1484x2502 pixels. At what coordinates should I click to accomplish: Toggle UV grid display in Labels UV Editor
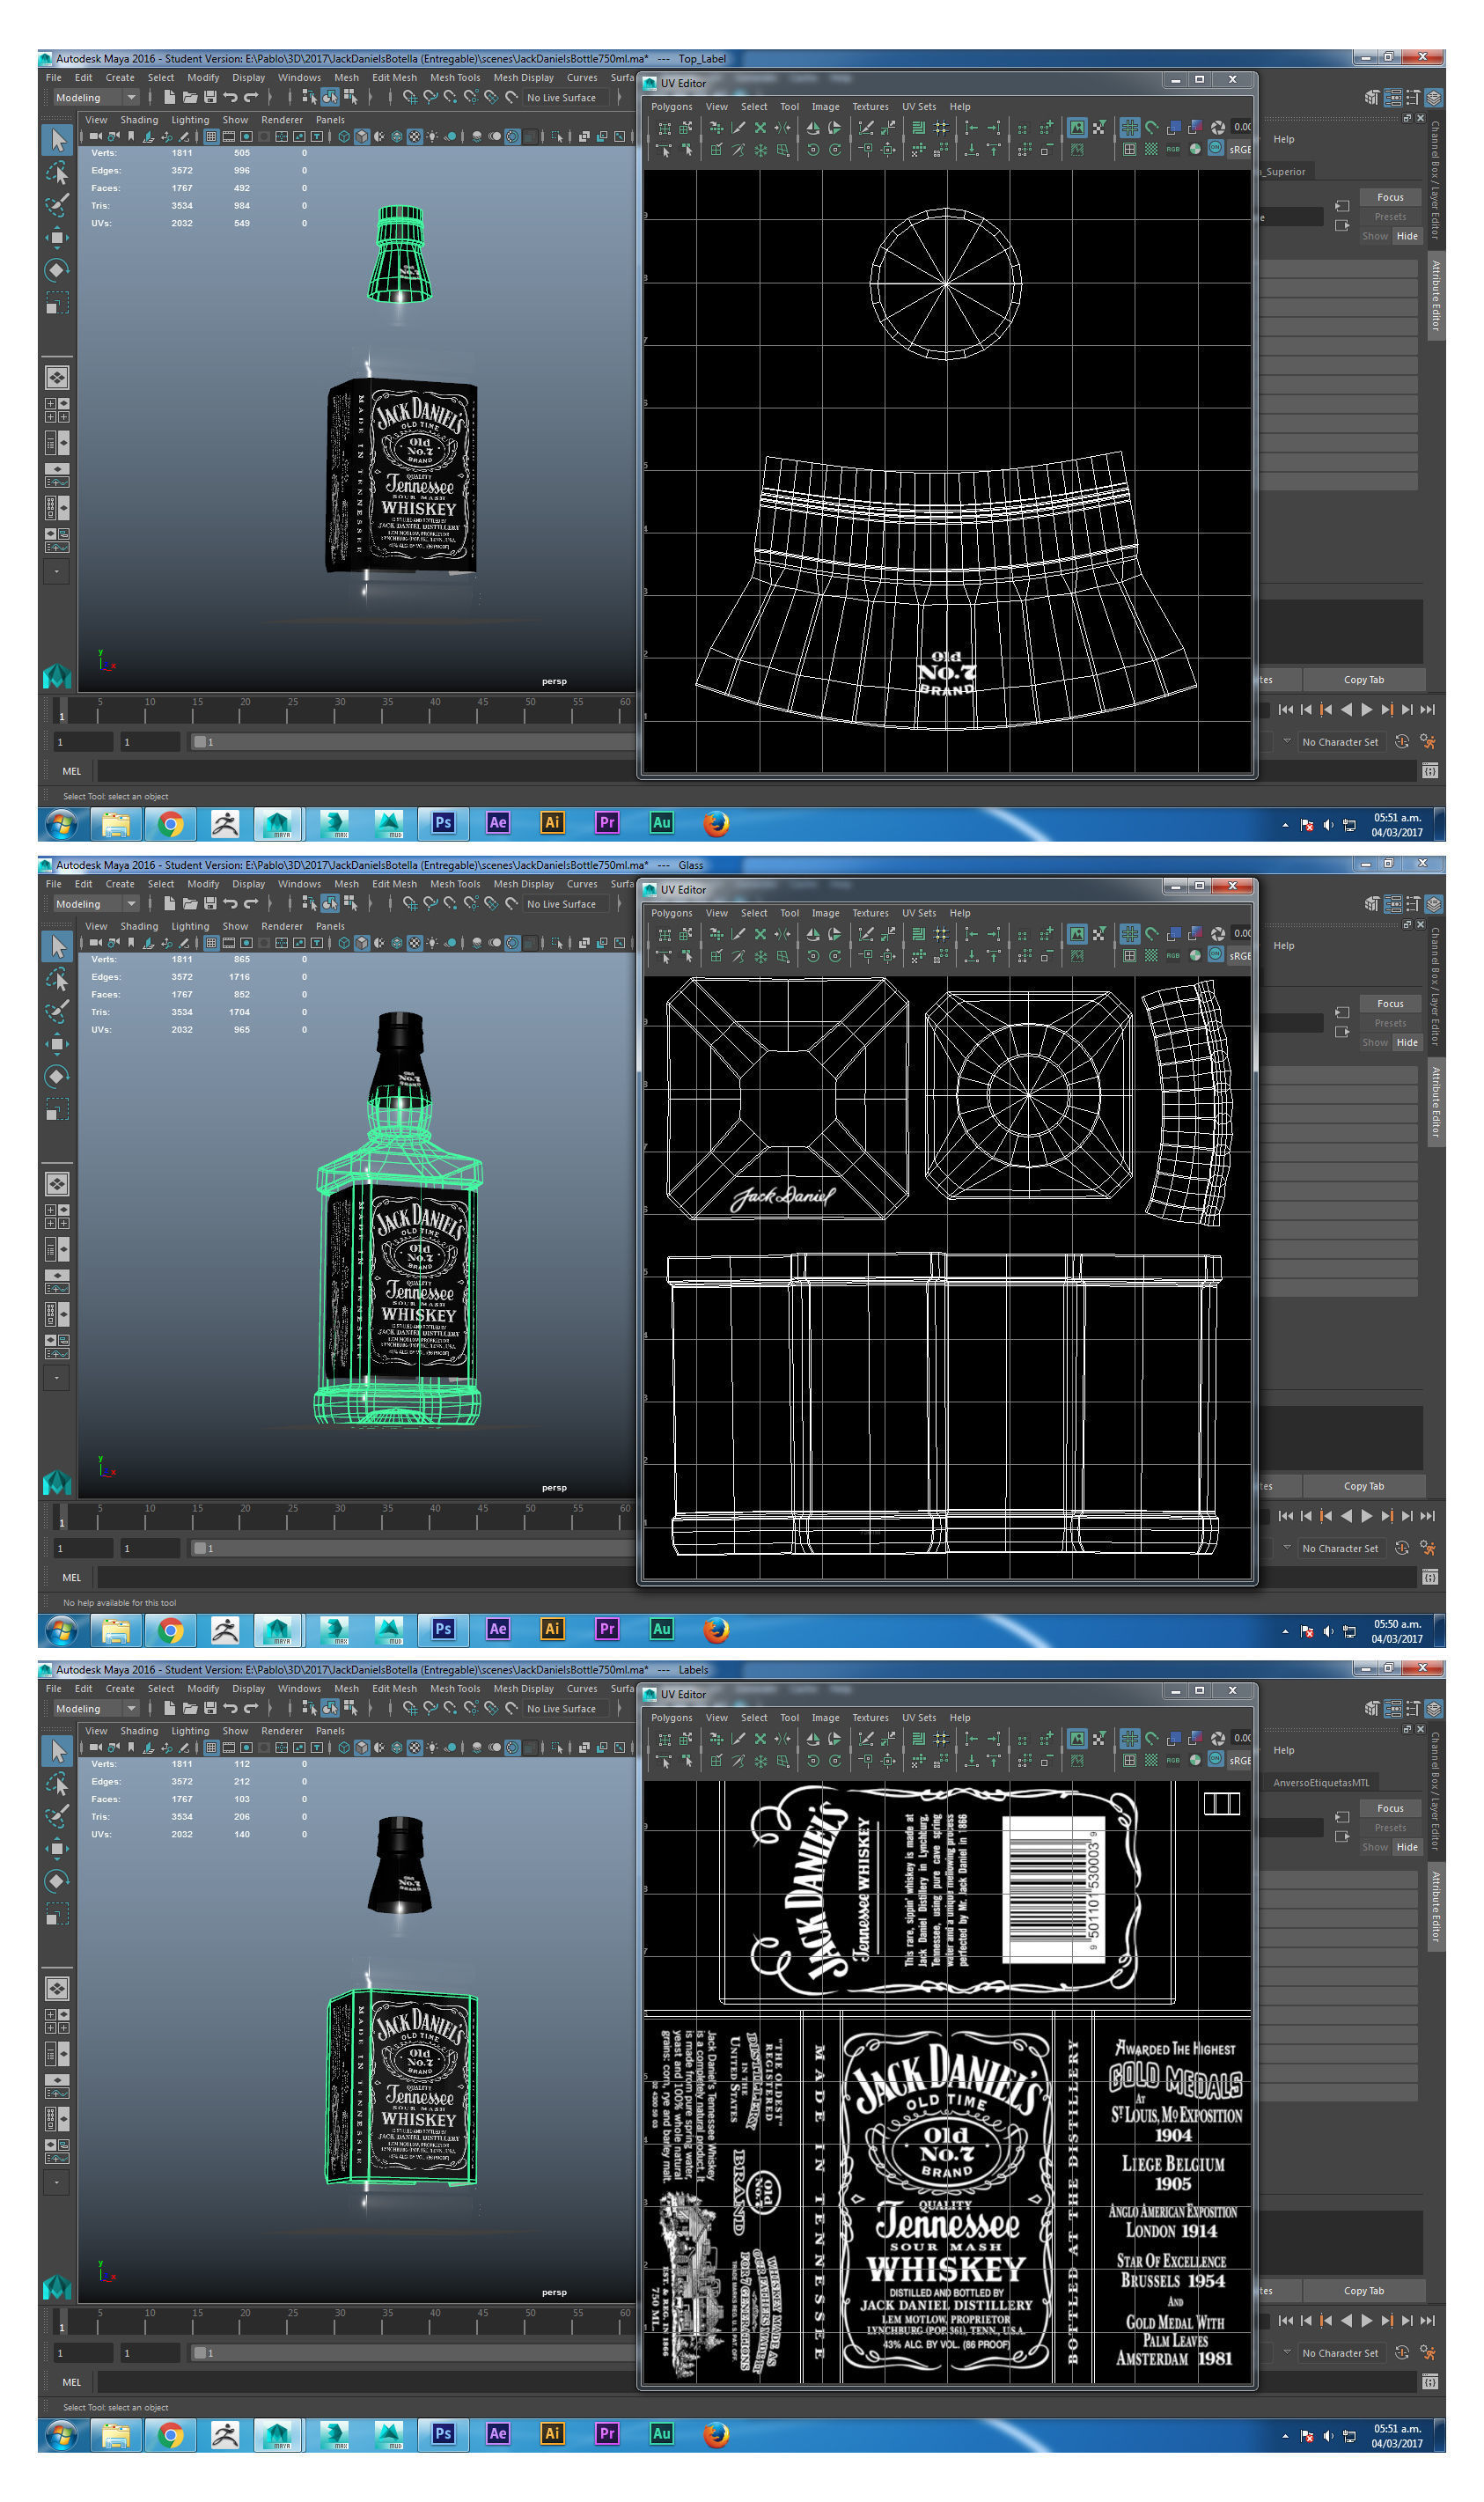coord(1129,1738)
